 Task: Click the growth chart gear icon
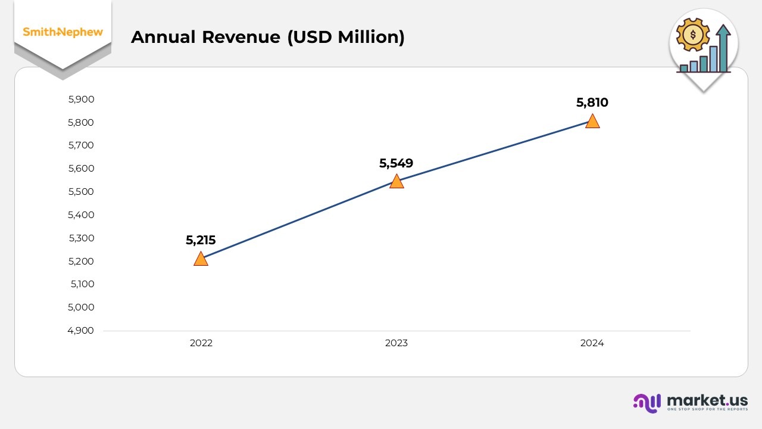click(704, 48)
